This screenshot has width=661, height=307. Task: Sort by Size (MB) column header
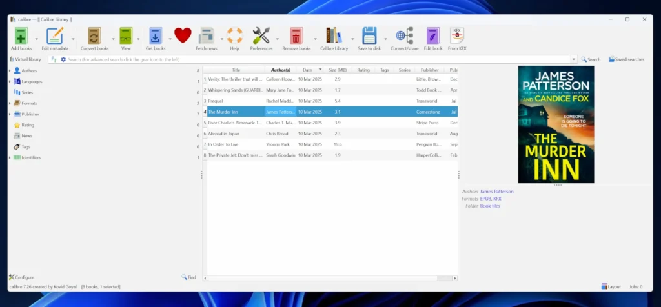[338, 70]
